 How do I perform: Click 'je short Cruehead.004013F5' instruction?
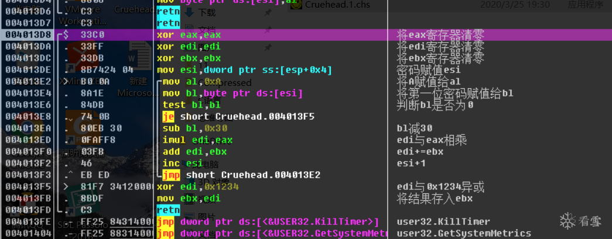[238, 116]
